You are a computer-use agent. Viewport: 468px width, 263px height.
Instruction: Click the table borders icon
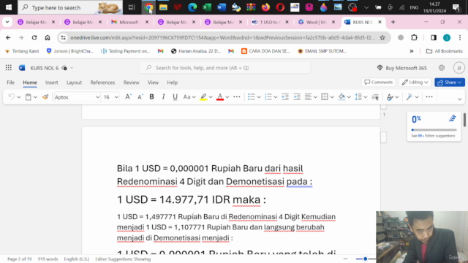click(325, 97)
